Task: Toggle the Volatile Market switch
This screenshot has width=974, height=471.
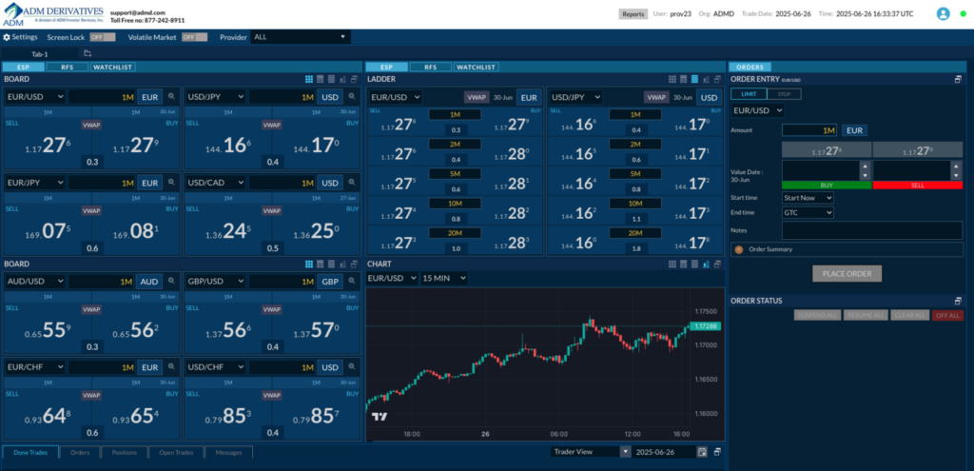Action: 194,37
